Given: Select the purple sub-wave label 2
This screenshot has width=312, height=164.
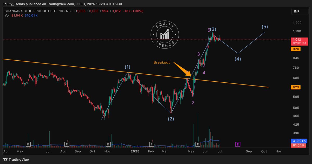Looking at the screenshot, I should click(193, 103).
